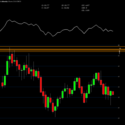The image size is (125, 125).
Task: Click the 'Charts USA CMCO' title text
Action: coord(14,1)
